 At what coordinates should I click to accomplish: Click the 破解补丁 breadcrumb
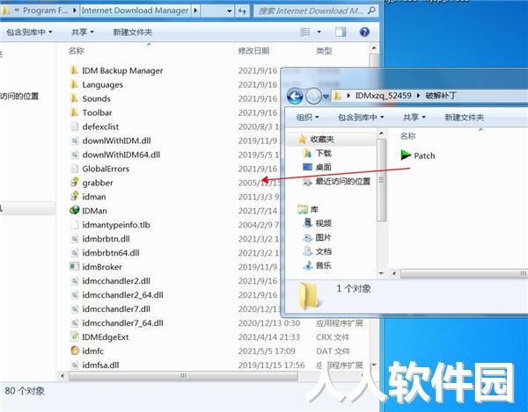[441, 96]
